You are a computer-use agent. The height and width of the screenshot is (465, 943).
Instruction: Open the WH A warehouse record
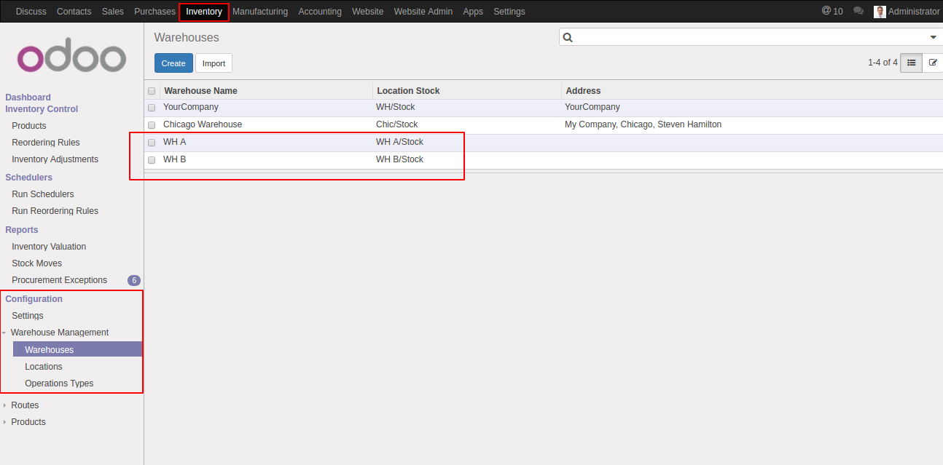175,142
